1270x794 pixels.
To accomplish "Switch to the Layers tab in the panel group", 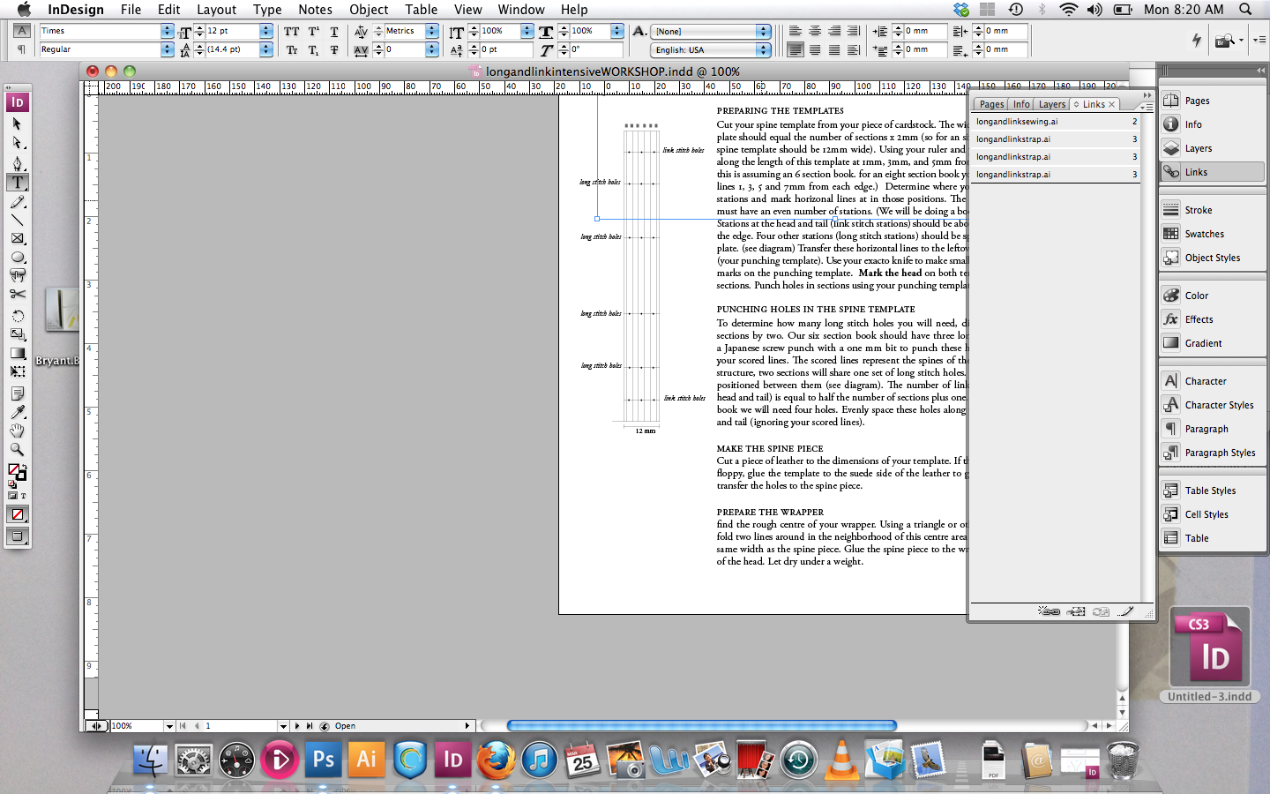I will (1051, 103).
